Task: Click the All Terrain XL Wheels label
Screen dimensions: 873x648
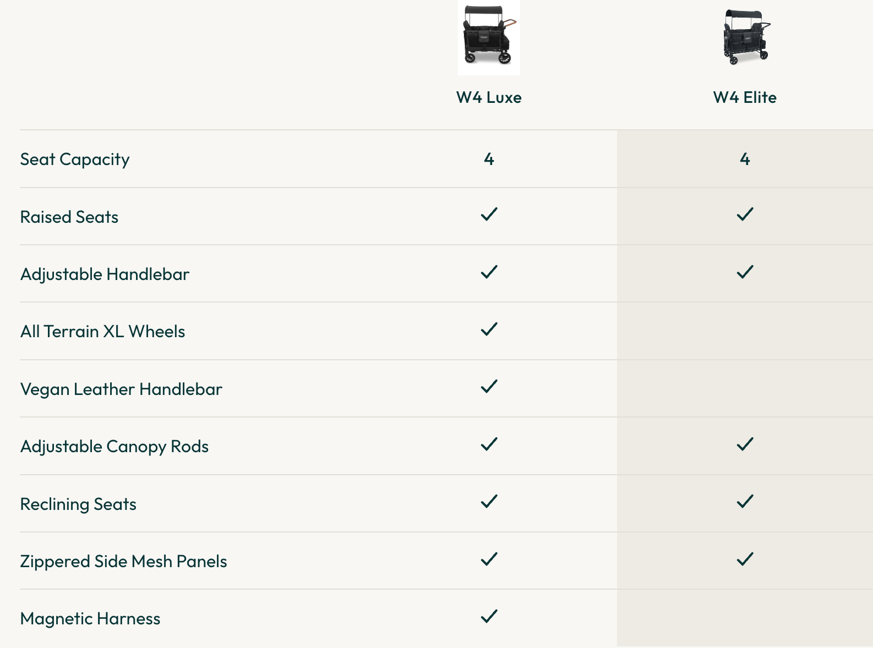Action: (x=102, y=332)
